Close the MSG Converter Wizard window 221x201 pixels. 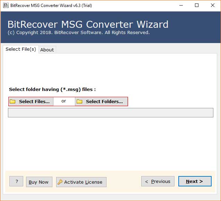coord(213,5)
